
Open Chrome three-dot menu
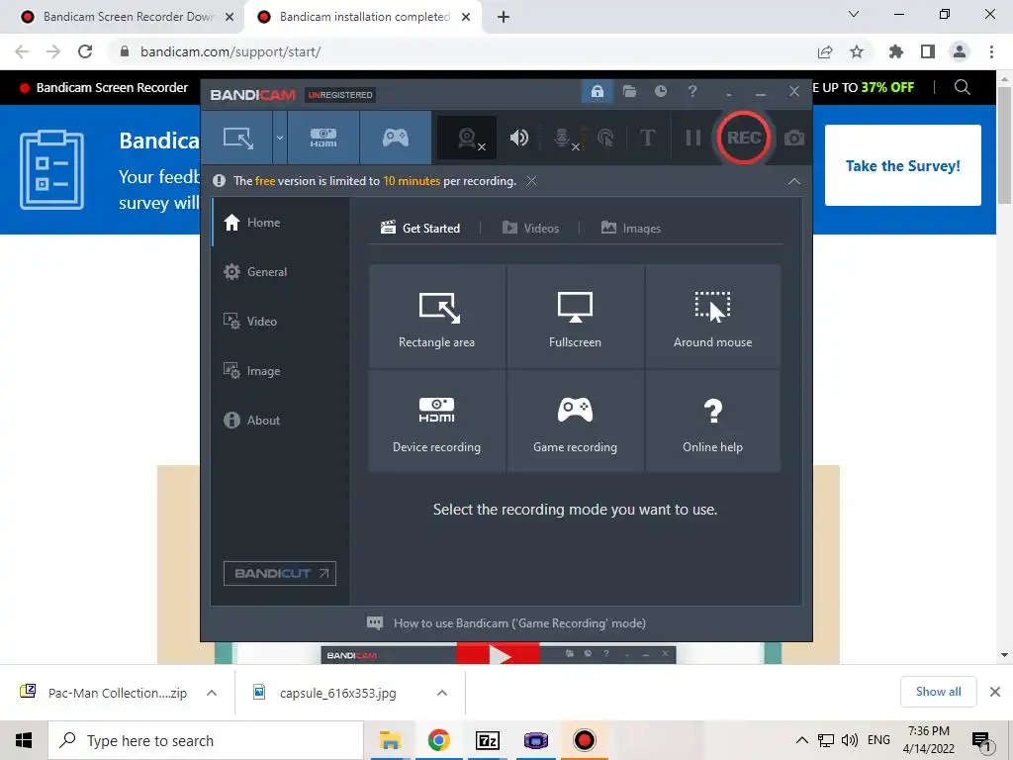tap(991, 51)
